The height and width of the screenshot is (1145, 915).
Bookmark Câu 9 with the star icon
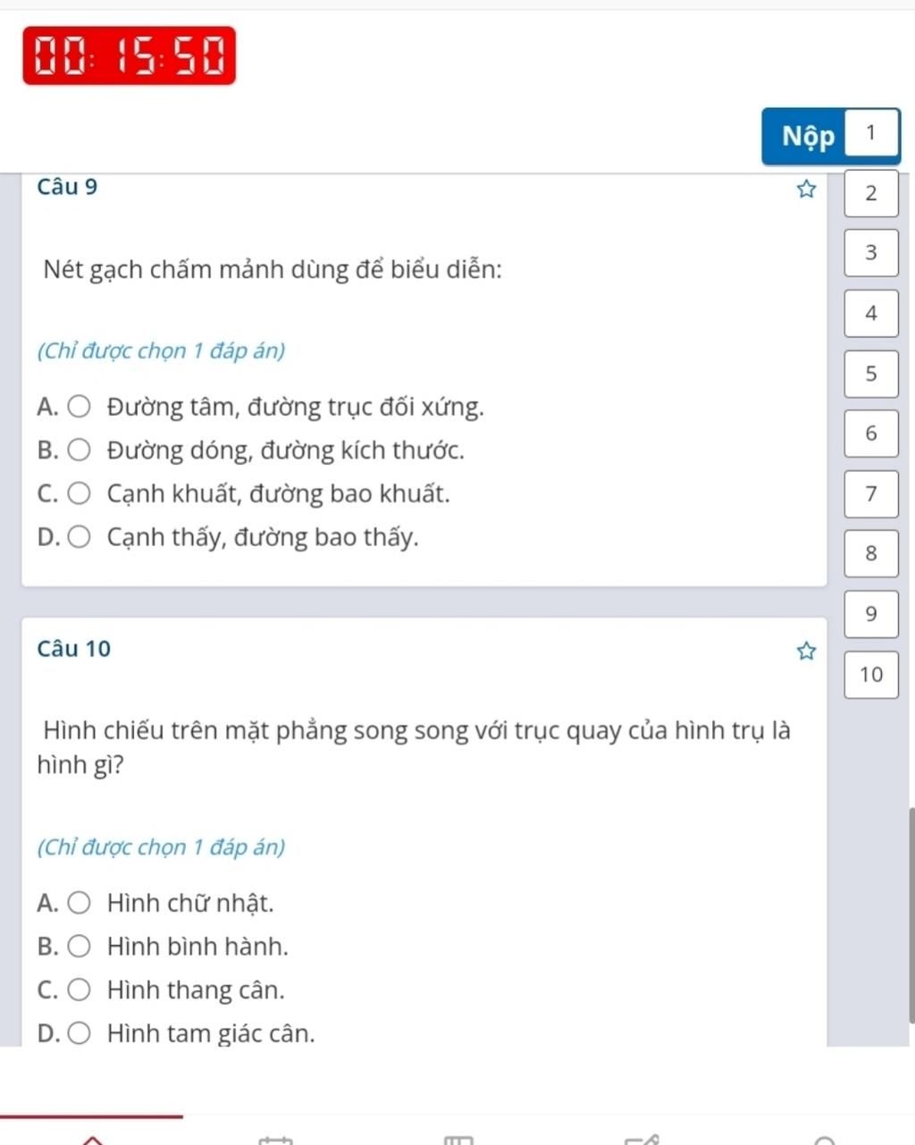coord(806,189)
